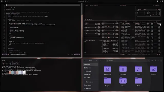Open the btop menu option
Viewport: 164px width, 92px height.
click(x=91, y=5)
